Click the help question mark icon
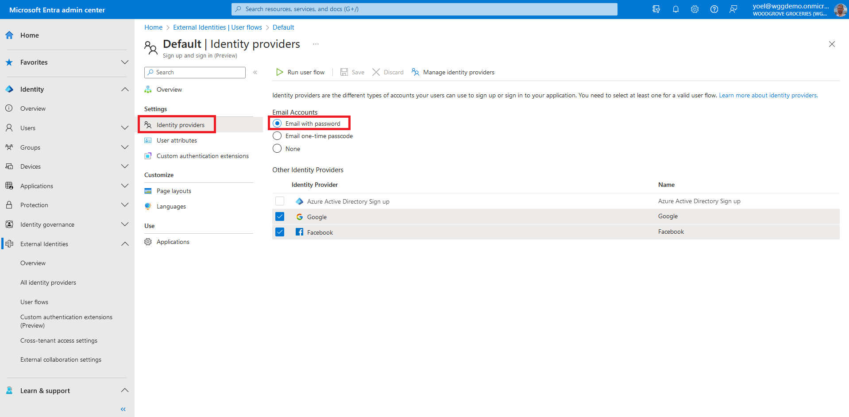The height and width of the screenshot is (417, 849). pos(714,9)
